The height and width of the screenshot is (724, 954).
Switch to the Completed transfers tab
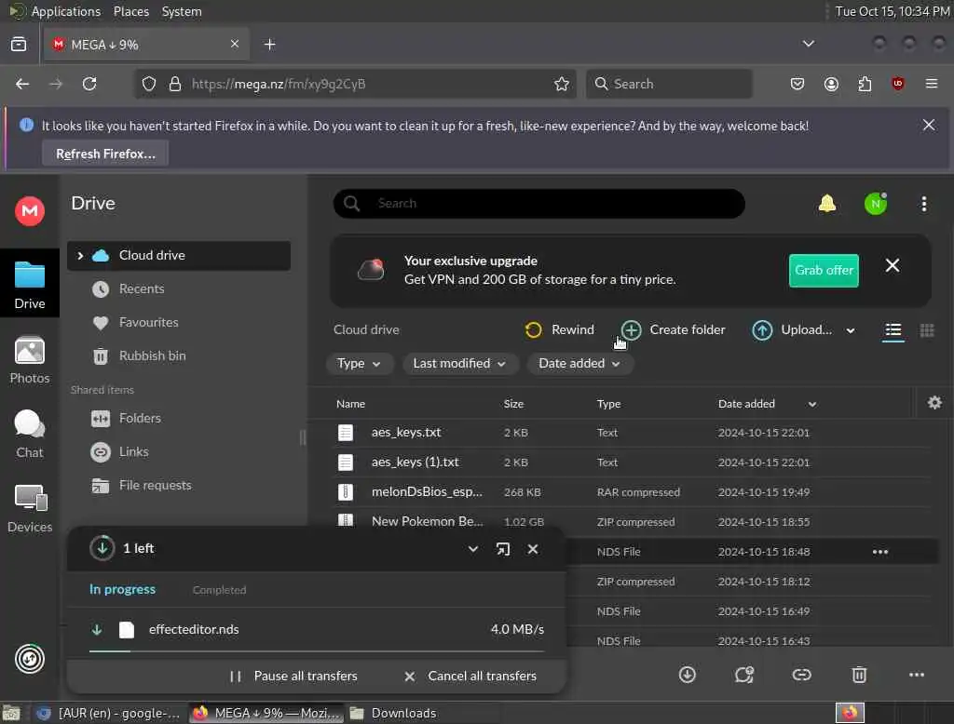(219, 590)
